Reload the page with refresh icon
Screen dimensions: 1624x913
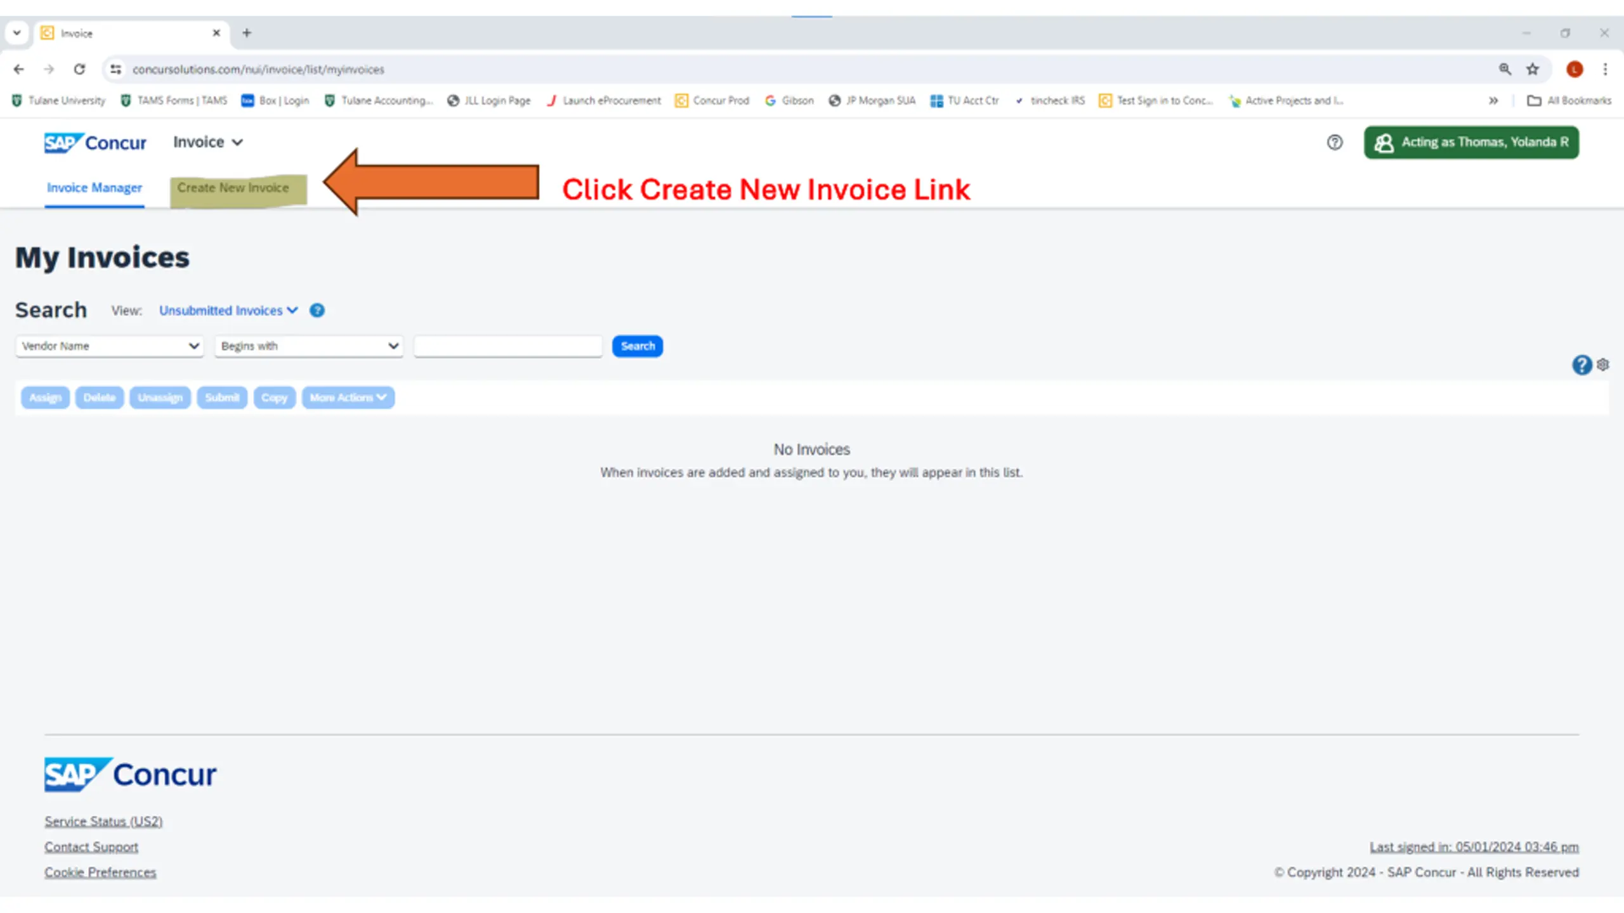[x=79, y=69]
